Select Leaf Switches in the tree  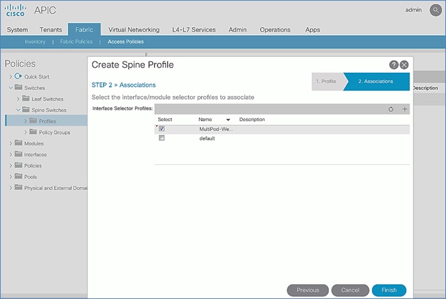point(48,99)
